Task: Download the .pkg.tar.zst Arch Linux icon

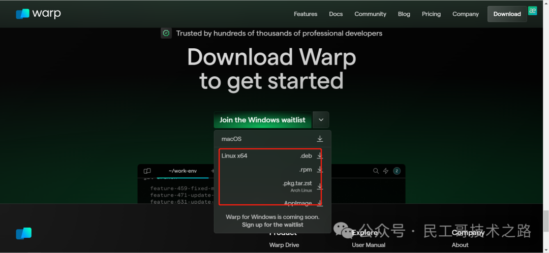Action: (x=320, y=186)
